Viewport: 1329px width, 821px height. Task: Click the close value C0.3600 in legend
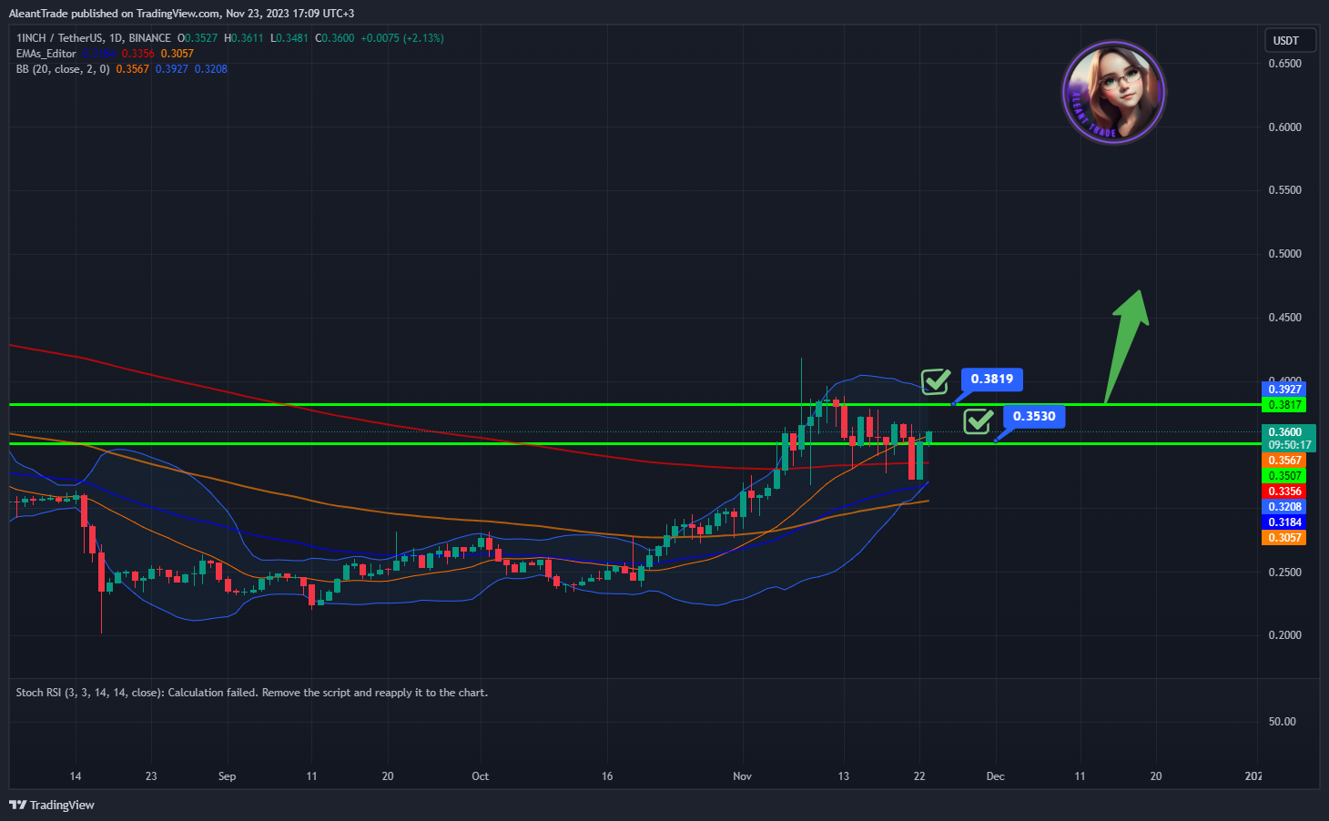click(x=335, y=38)
